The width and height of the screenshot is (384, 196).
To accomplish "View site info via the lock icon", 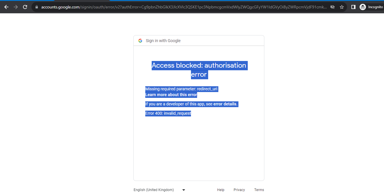I will coord(37,7).
